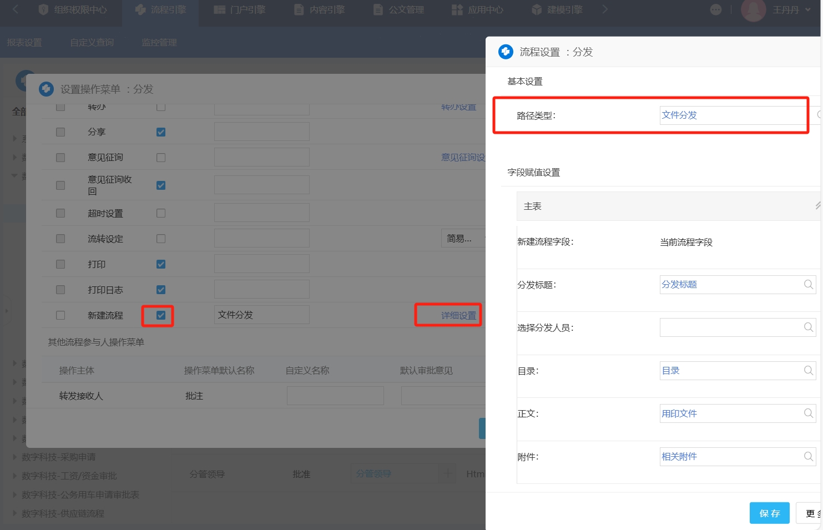Enable the 超时设置 checkbox

(161, 213)
